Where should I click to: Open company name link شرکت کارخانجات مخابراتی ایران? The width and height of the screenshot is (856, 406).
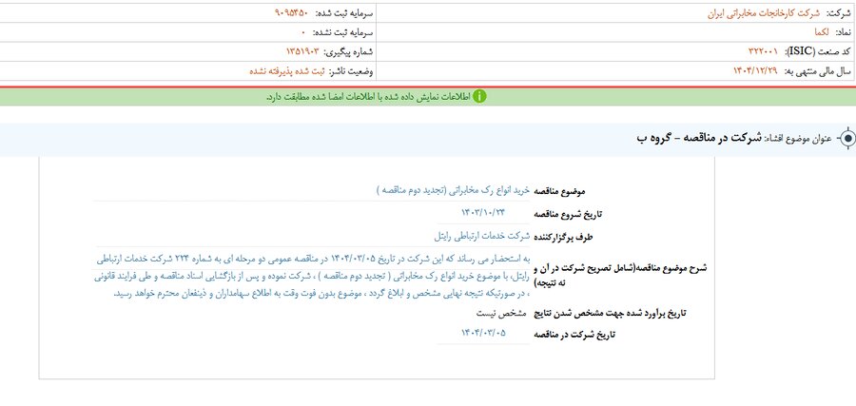coord(741,14)
